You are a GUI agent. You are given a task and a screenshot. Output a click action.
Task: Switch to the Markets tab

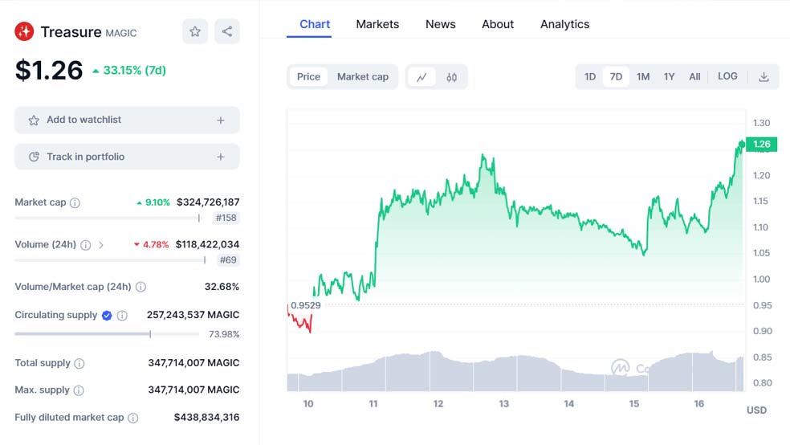(377, 24)
